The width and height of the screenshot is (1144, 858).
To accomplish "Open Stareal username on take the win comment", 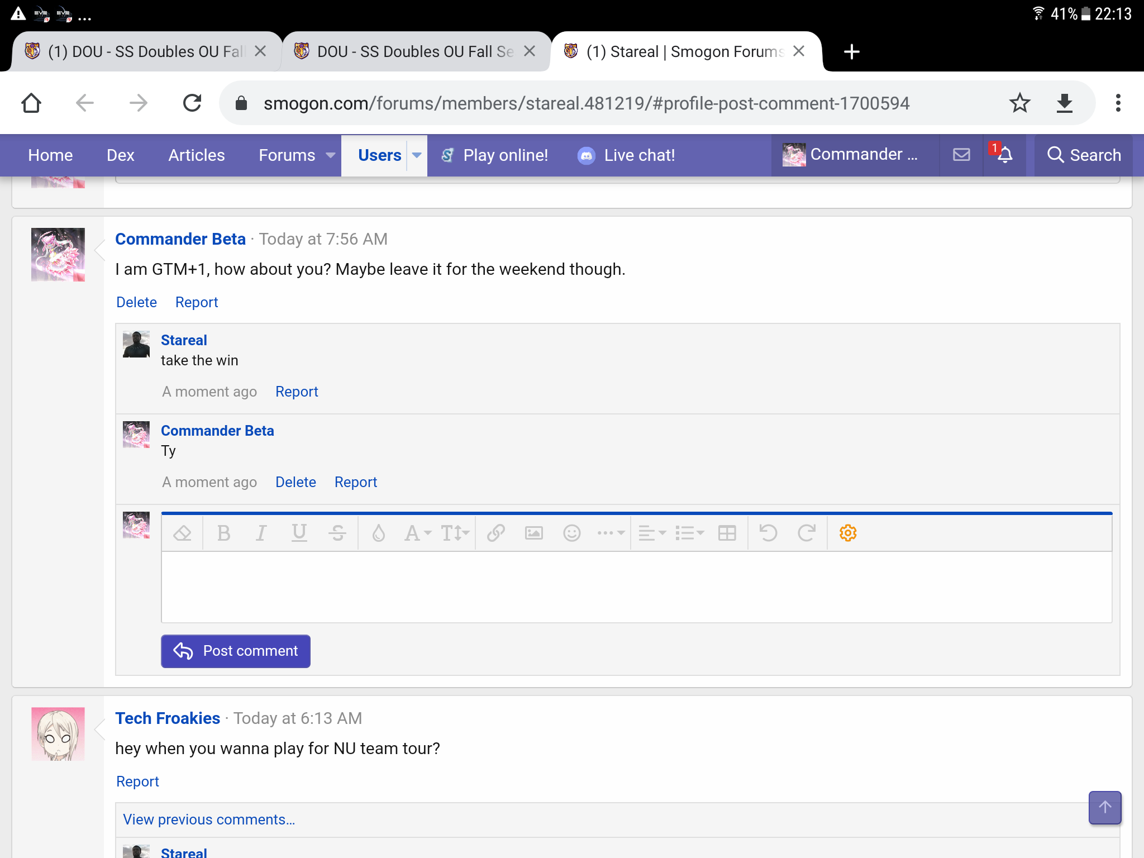I will point(184,340).
